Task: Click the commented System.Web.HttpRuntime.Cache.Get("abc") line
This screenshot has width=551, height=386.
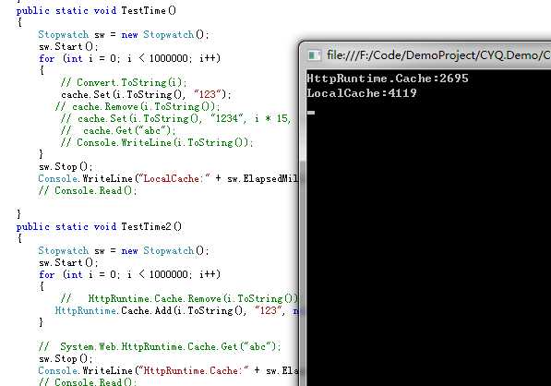Action: [x=160, y=347]
